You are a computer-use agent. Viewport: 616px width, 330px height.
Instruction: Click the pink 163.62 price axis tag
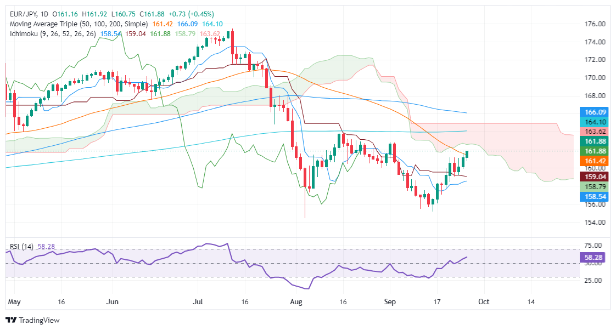pyautogui.click(x=595, y=132)
